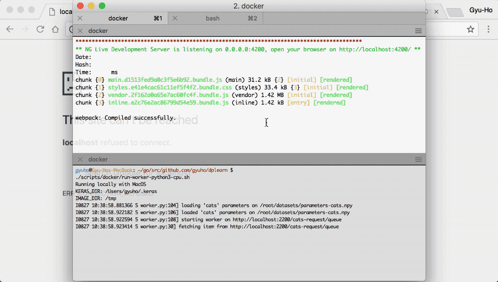Click 'Running locally with MacOS' line
This screenshot has width=498, height=282.
[111, 184]
